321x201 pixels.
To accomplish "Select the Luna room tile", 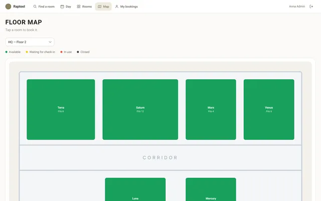I will point(135,189).
